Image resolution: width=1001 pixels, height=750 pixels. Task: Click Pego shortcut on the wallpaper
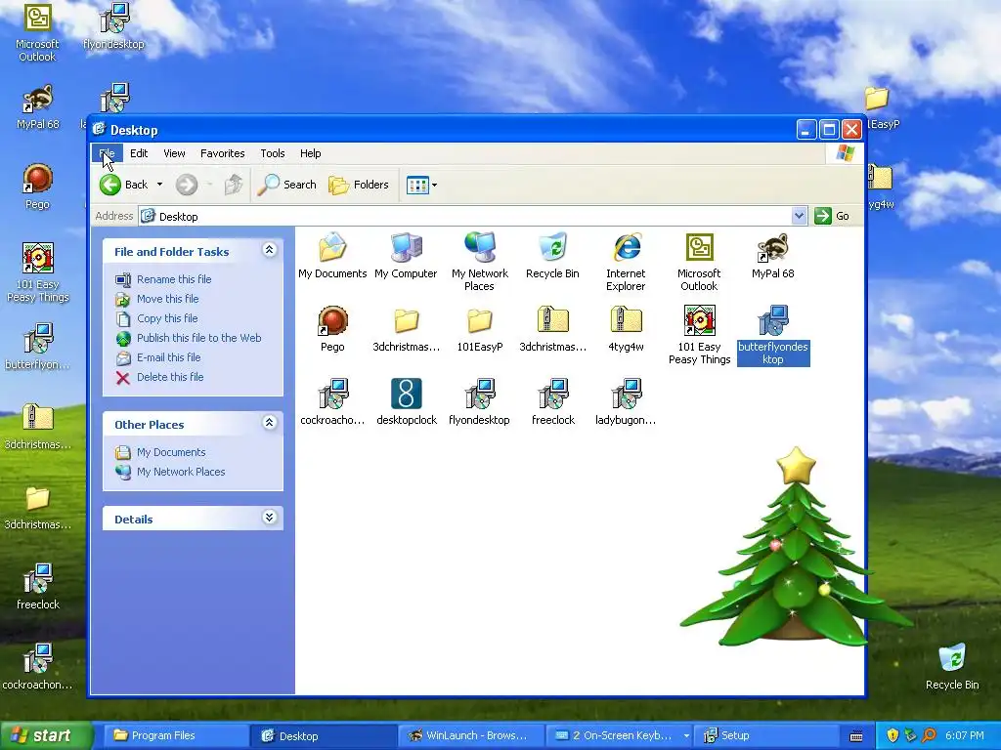coord(37,187)
